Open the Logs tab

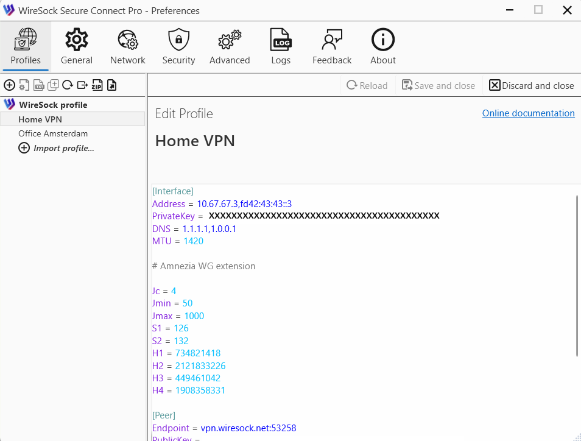click(x=281, y=47)
